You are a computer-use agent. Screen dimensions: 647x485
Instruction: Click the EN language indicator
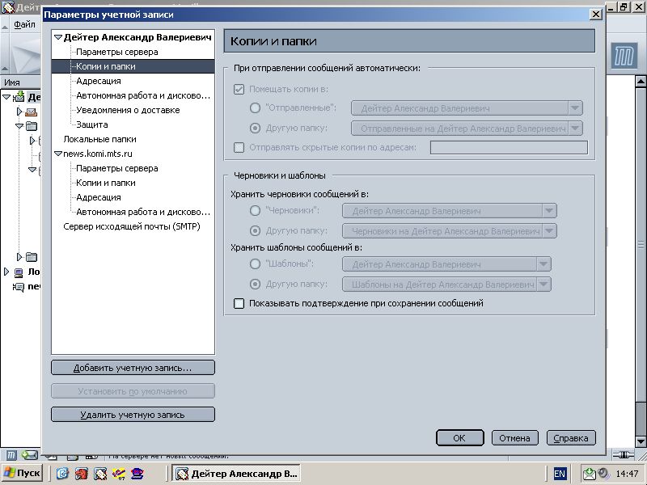point(560,474)
